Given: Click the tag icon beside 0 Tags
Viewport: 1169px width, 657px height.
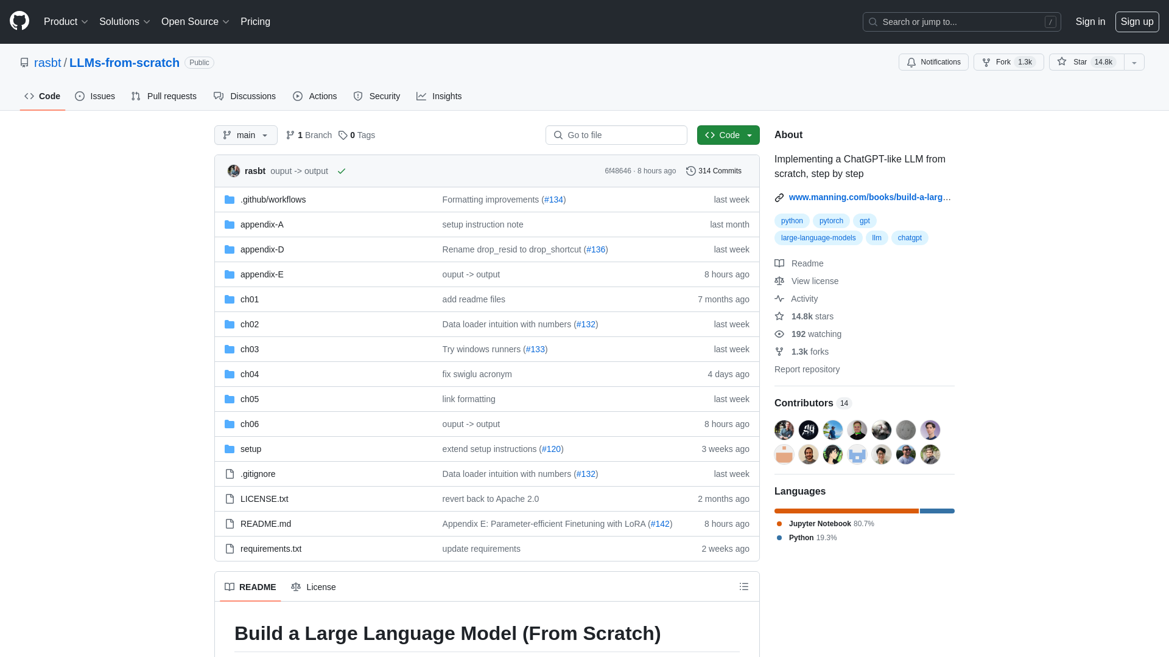Looking at the screenshot, I should pyautogui.click(x=343, y=135).
